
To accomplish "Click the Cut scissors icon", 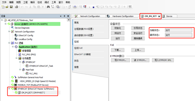I will click(30, 7).
